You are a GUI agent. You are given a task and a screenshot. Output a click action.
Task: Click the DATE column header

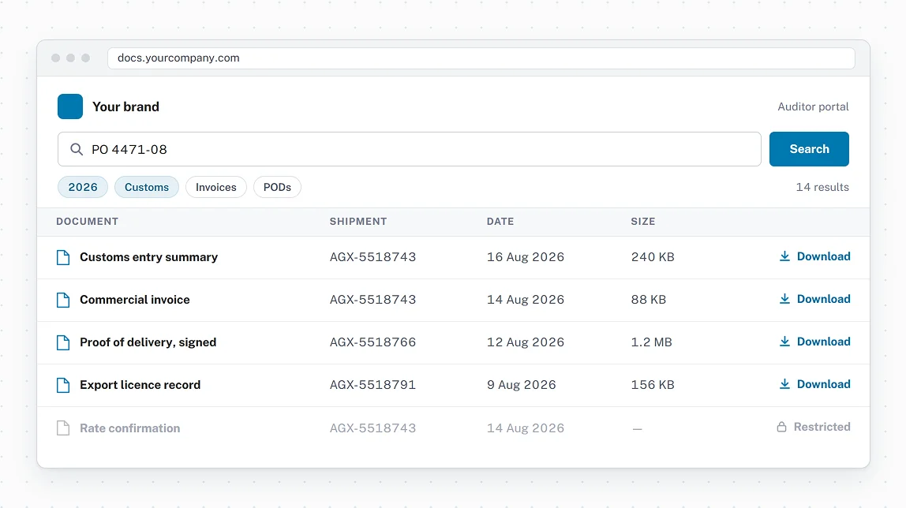(500, 222)
